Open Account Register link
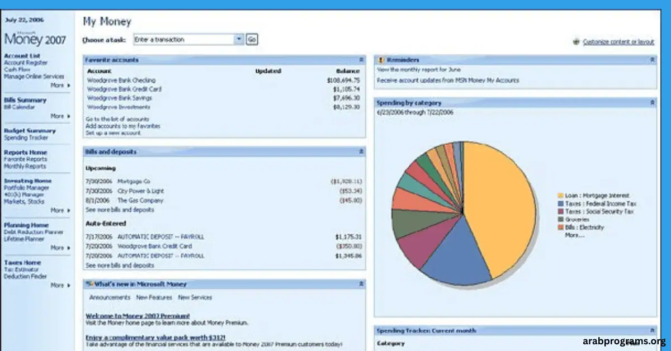This screenshot has height=351, width=671. (26, 63)
